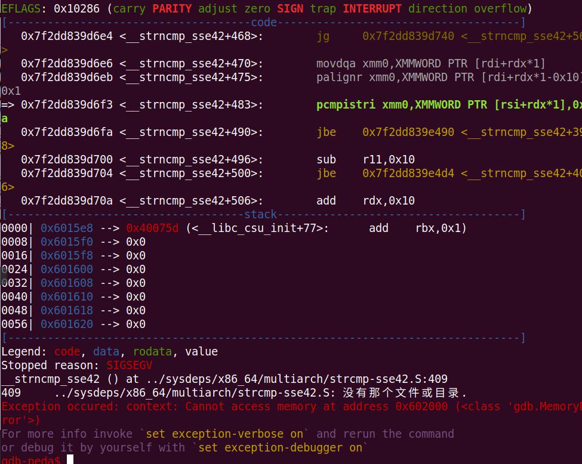
Task: Click the 'code' section header label
Action: (264, 22)
